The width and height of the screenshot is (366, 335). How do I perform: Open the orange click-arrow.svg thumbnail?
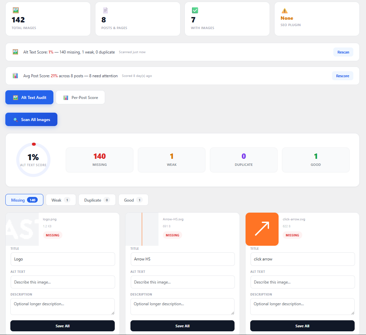[x=262, y=229]
